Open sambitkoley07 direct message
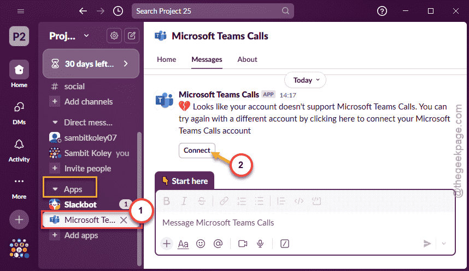Viewport: 469px width, 271px height. (x=91, y=138)
